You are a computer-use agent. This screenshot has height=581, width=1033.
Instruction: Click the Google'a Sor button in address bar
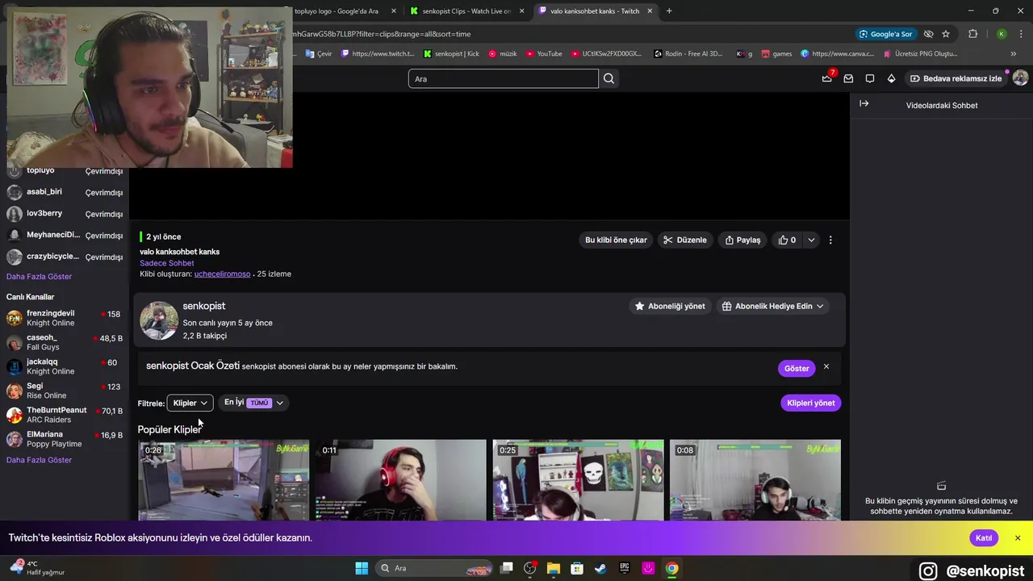click(x=886, y=34)
